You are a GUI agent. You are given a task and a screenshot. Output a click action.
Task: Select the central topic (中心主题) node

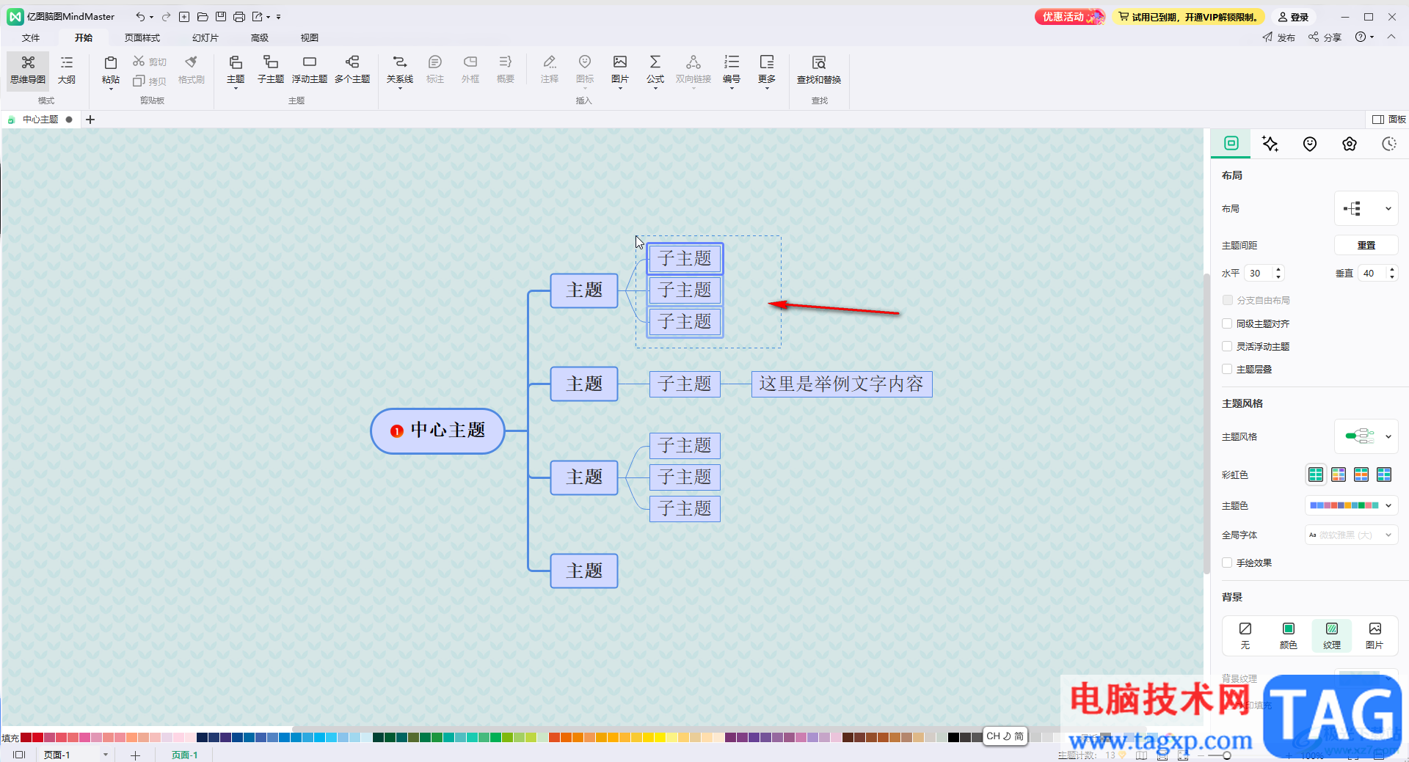click(437, 431)
